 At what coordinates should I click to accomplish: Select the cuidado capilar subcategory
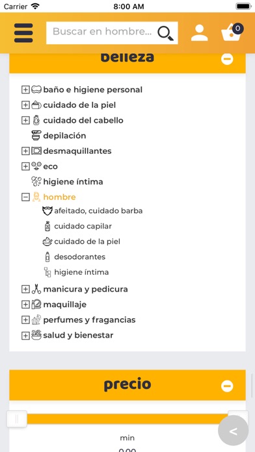(x=83, y=226)
